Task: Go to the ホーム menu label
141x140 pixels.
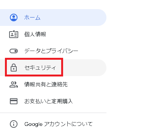Action: click(32, 17)
